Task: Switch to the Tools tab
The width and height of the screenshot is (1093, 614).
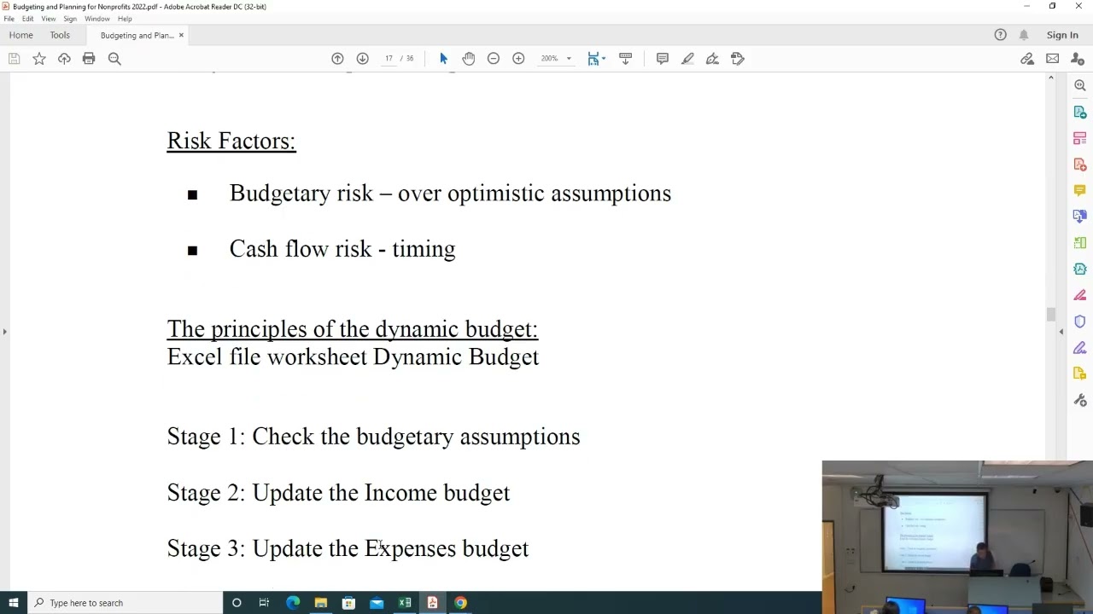Action: (60, 35)
